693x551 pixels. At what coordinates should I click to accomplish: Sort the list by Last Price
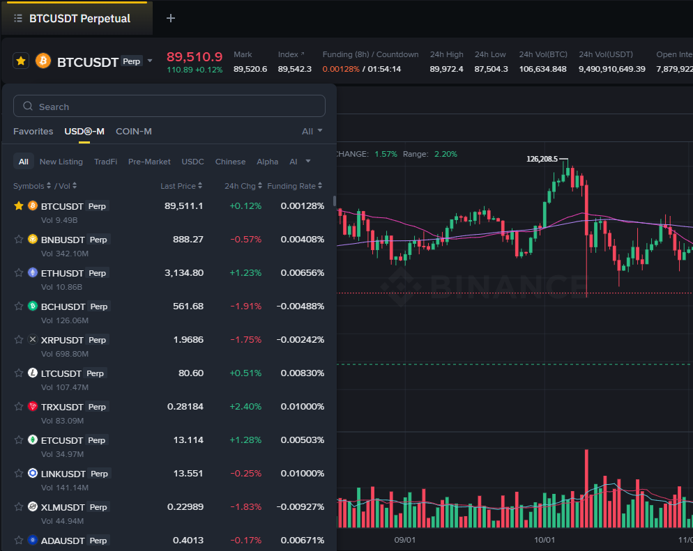coord(181,186)
